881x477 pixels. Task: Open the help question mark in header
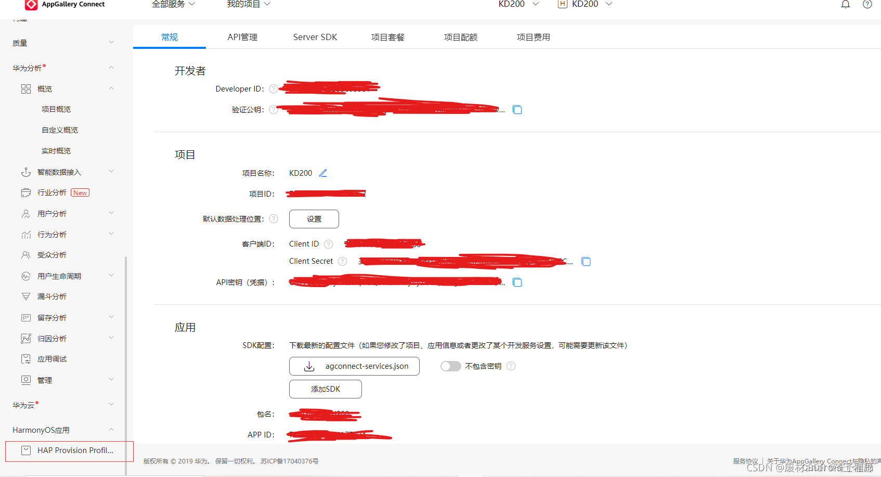coord(867,4)
